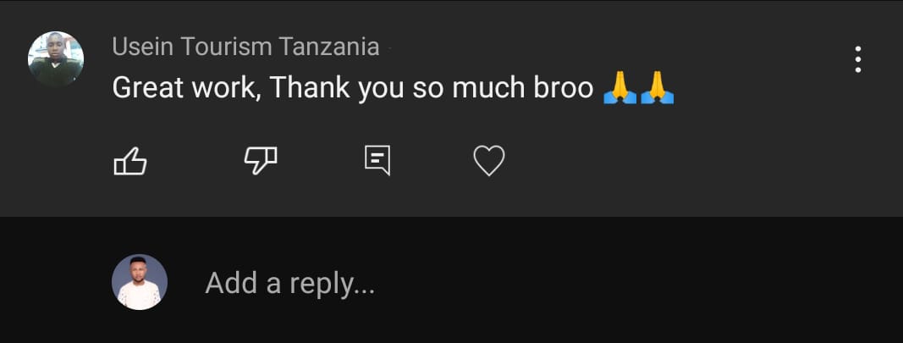This screenshot has height=343, width=903.
Task: Give the comment a creator heart
Action: coord(489,161)
